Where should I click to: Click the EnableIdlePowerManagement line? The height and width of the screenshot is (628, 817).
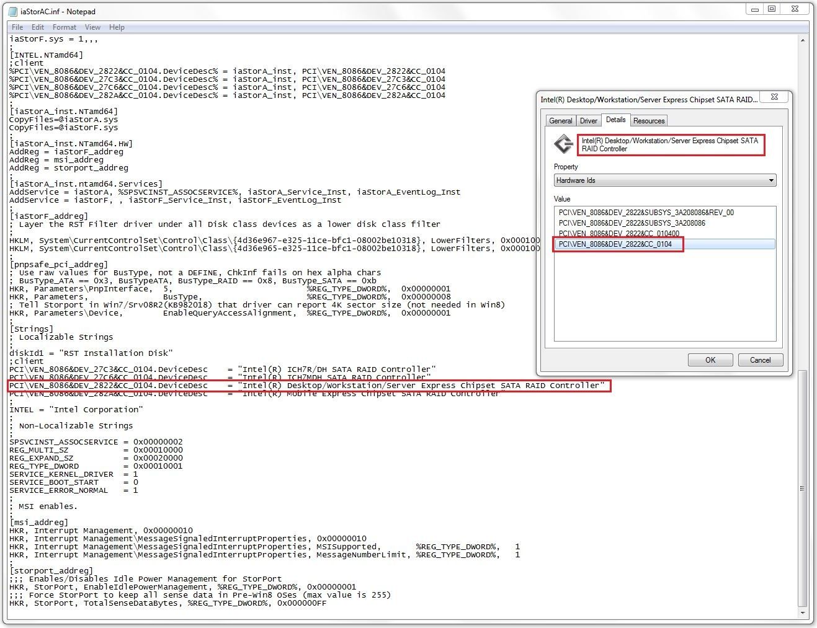[x=182, y=587]
